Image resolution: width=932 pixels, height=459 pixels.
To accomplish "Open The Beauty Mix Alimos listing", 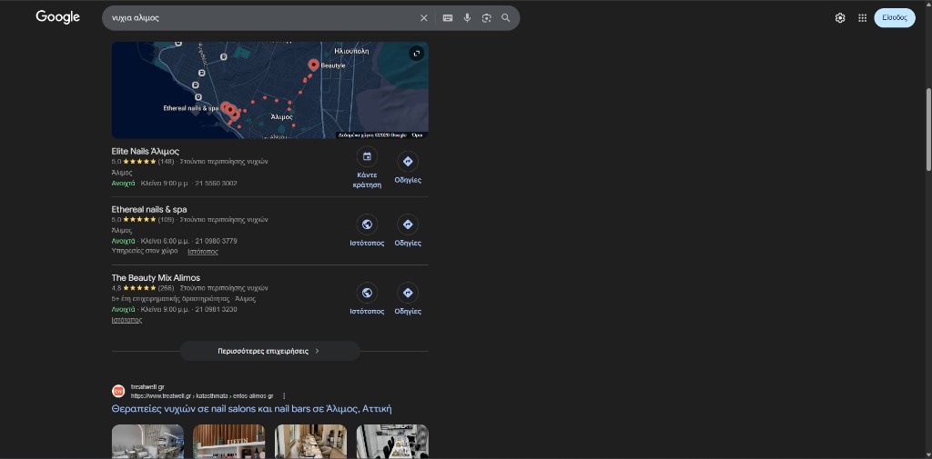I will [x=156, y=278].
